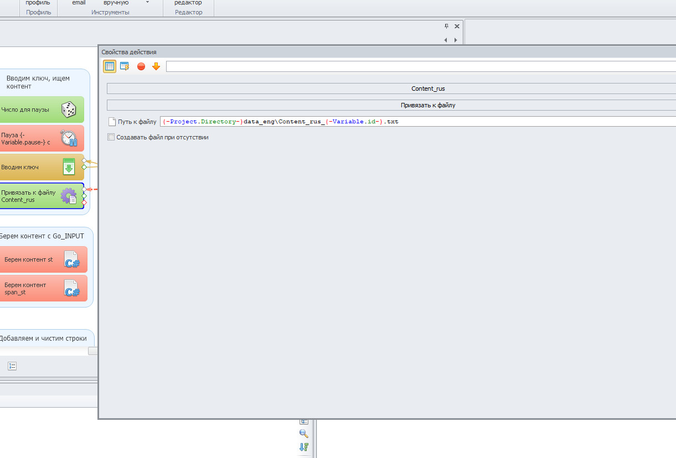Expand the Инструменты group dropdown arrow
The height and width of the screenshot is (458, 676).
[147, 3]
